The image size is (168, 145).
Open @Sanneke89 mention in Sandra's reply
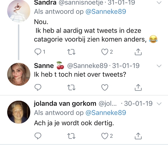(x=106, y=12)
